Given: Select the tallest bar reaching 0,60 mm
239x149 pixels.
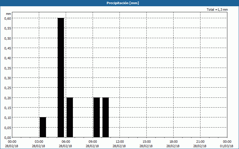Looking at the screenshot, I should [x=61, y=77].
